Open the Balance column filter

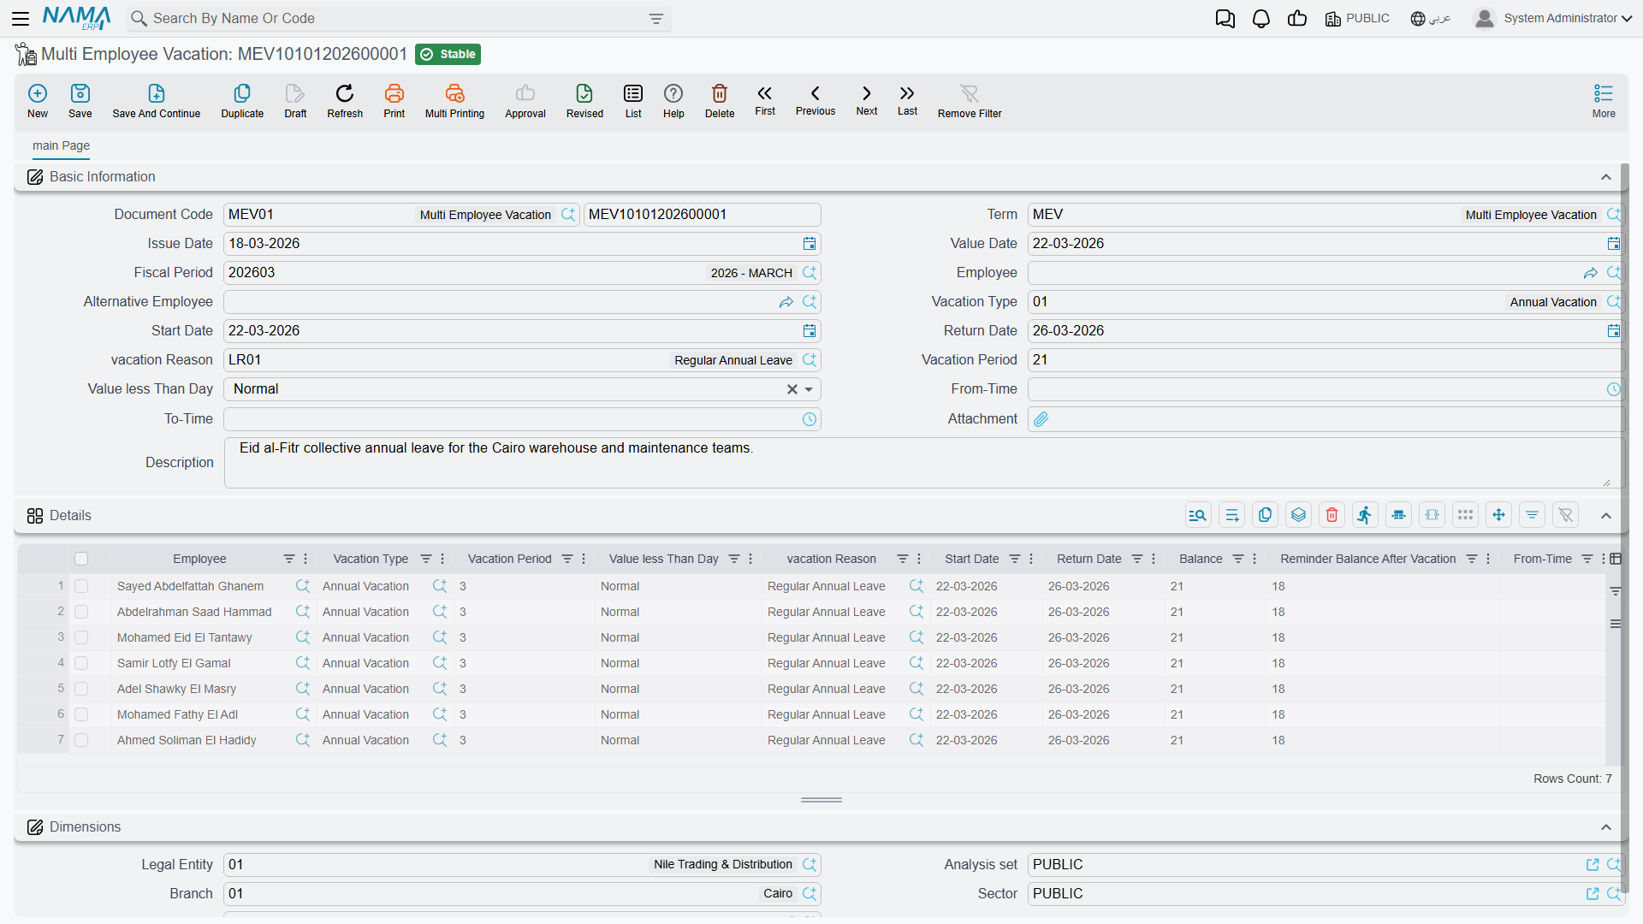tap(1237, 559)
